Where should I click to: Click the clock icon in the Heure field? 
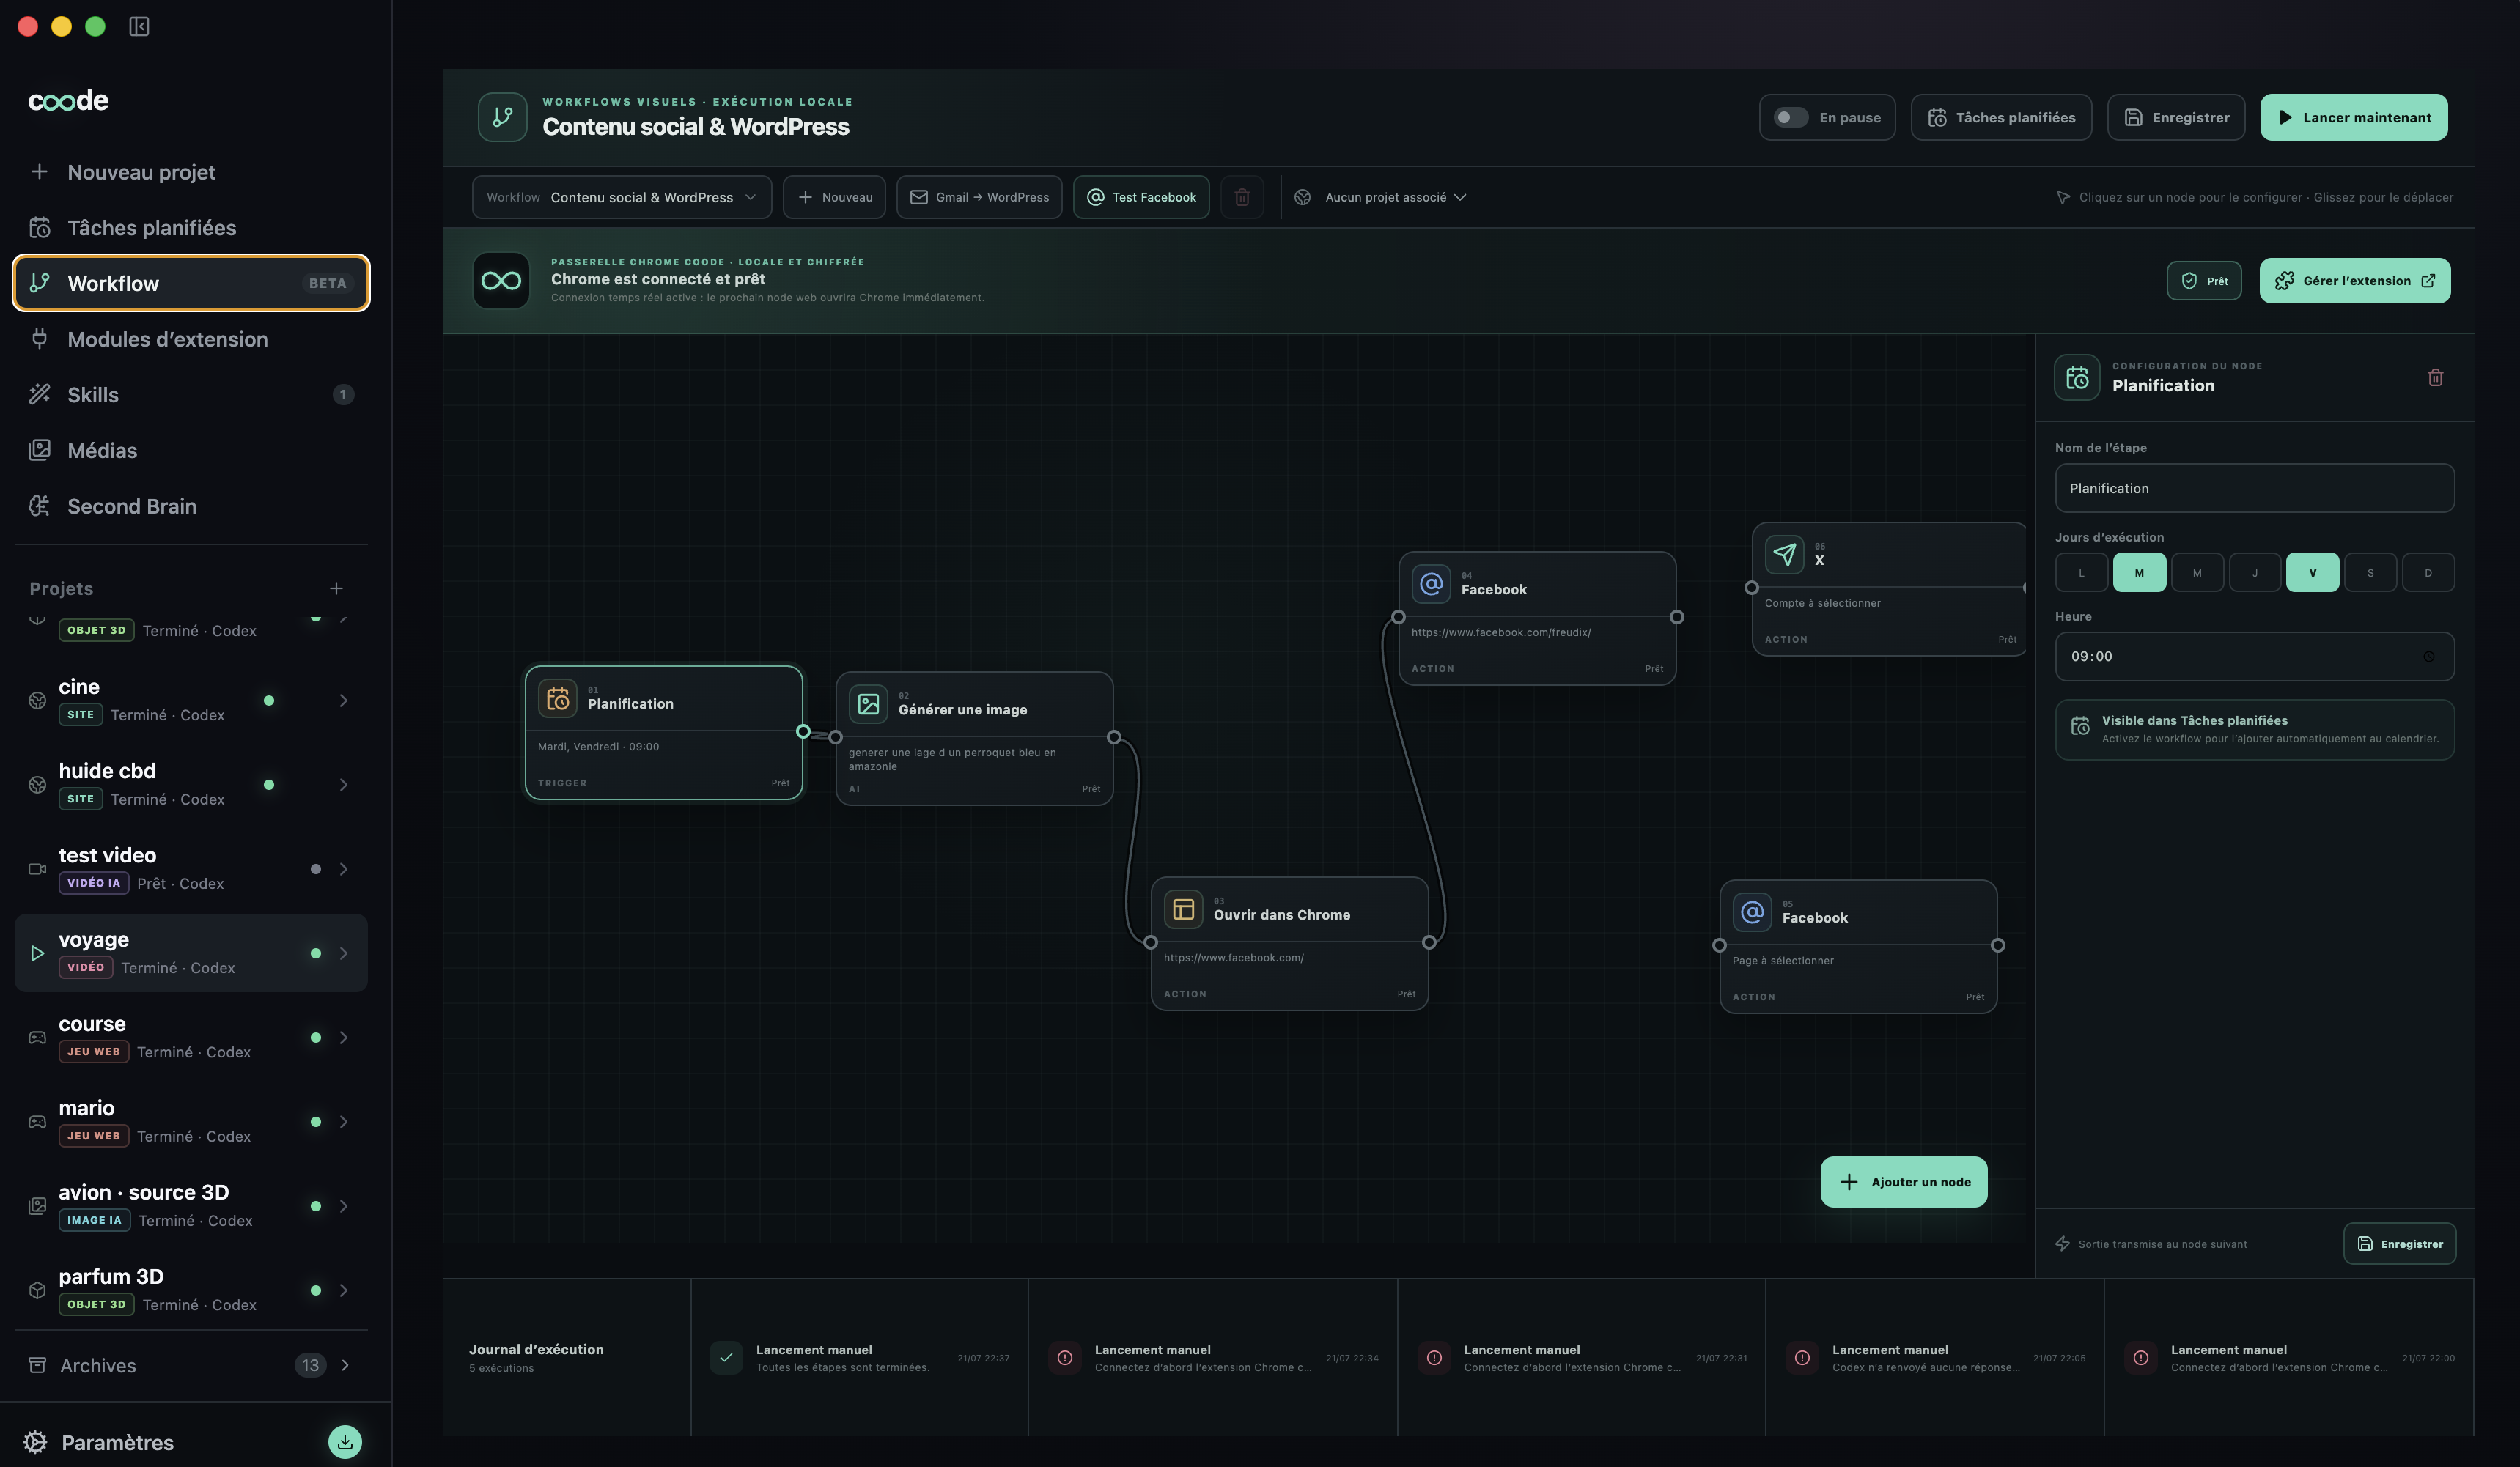click(x=2429, y=657)
